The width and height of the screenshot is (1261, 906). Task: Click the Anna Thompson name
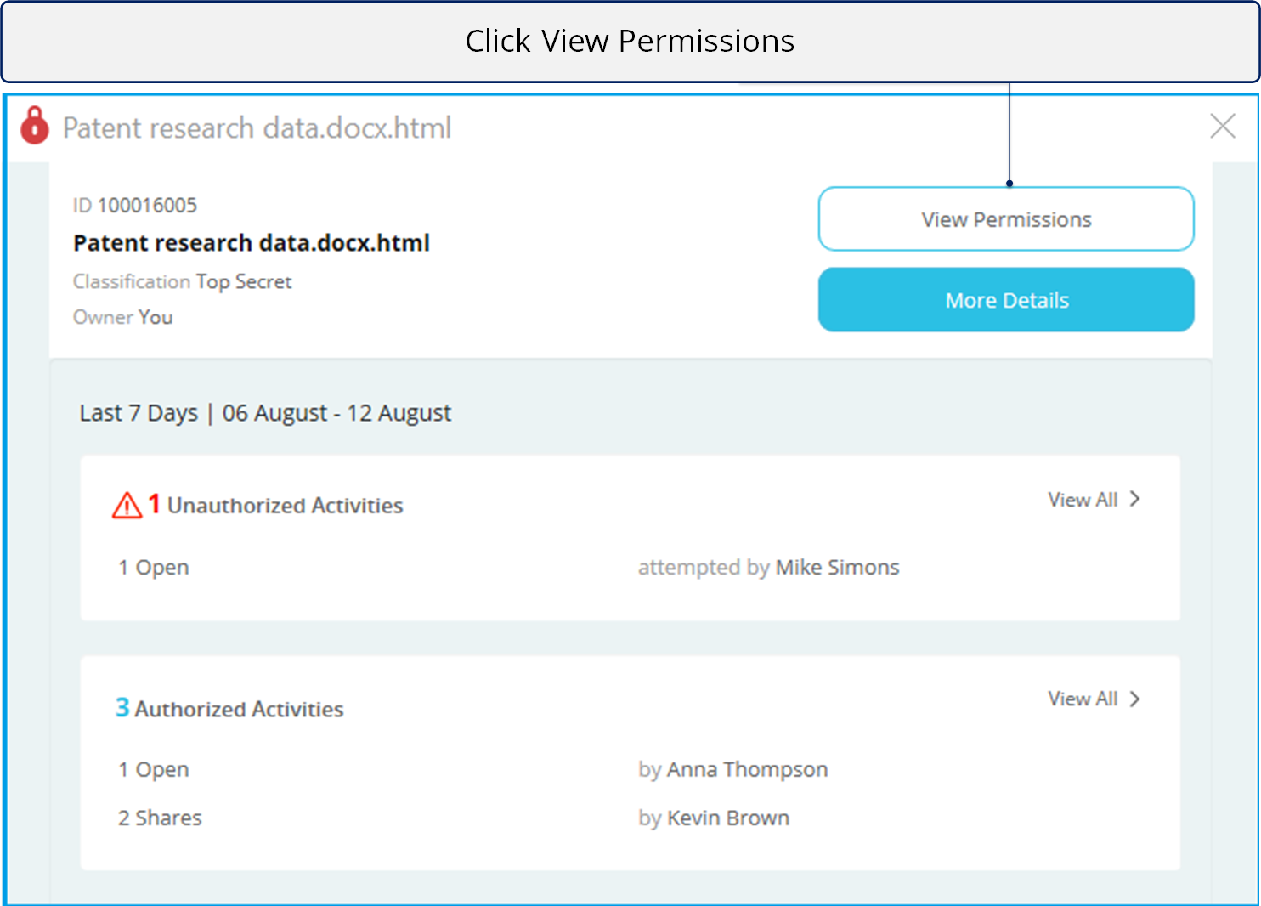[x=747, y=769]
